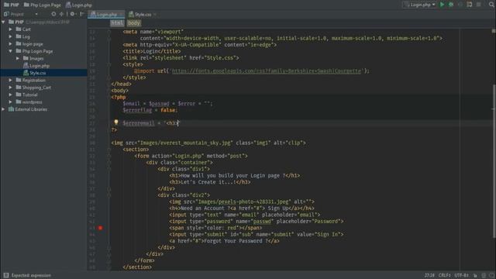Collapse the Php Login Page folder

tap(10, 51)
